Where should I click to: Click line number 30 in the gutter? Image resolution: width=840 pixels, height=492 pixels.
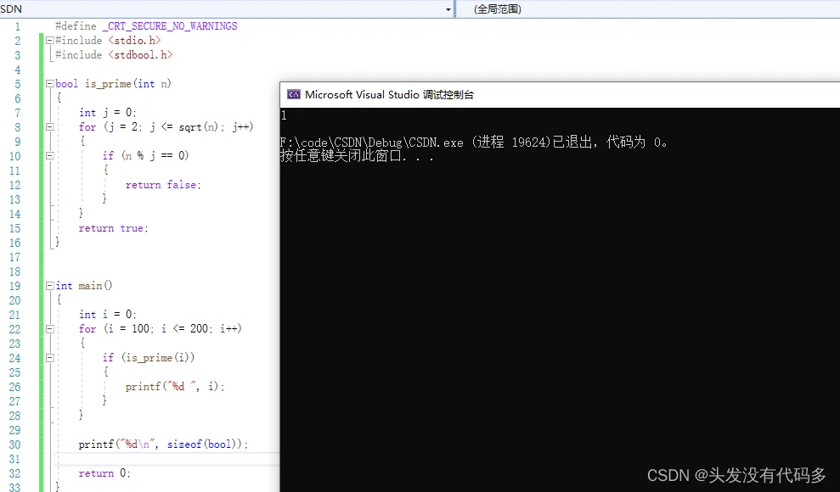coord(14,445)
